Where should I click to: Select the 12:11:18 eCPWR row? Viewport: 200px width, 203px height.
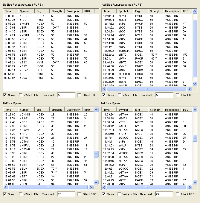click(48, 149)
